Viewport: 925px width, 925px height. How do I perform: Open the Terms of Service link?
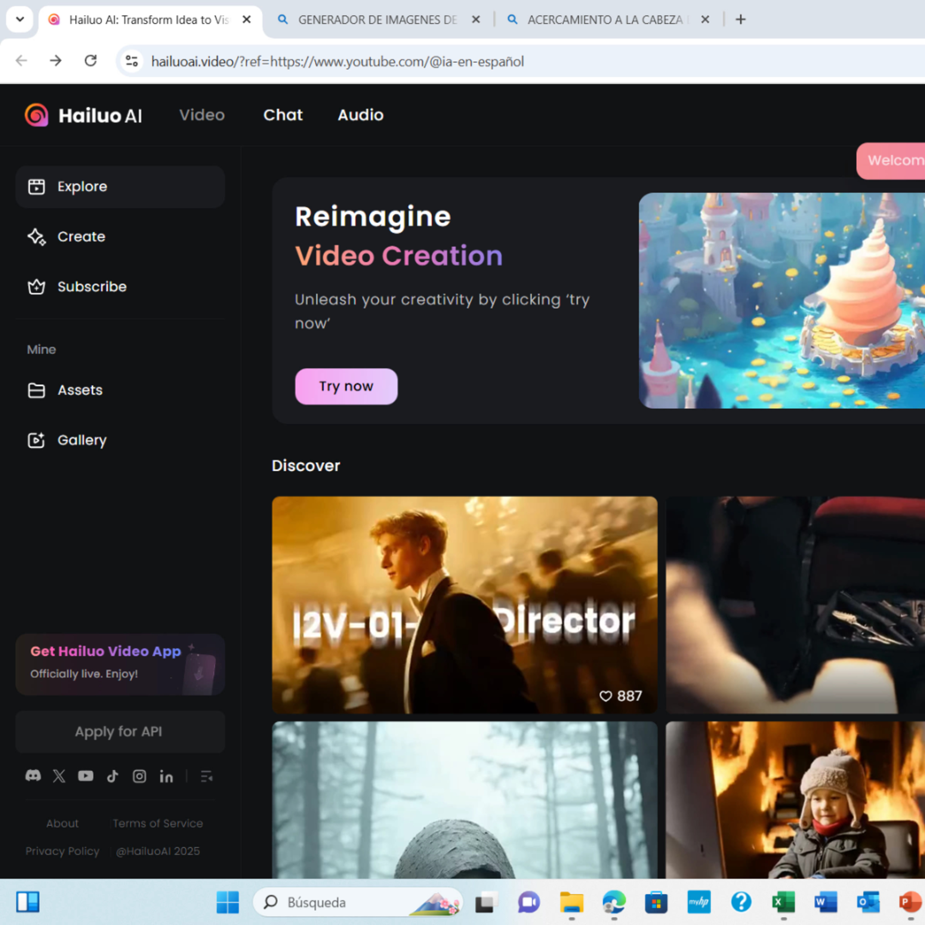coord(158,824)
